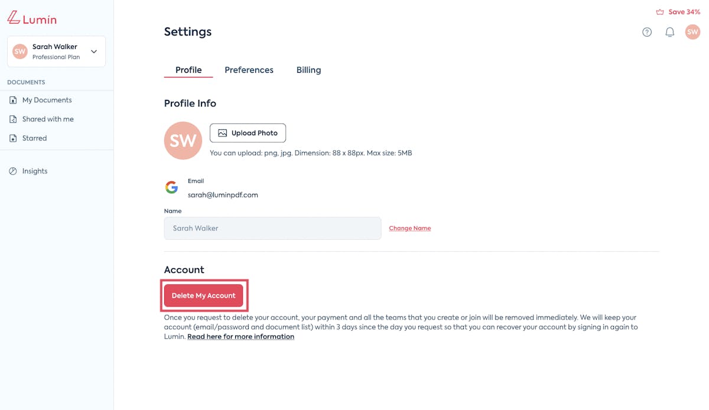Image resolution: width=709 pixels, height=410 pixels.
Task: Open notifications bell icon
Action: [x=669, y=32]
